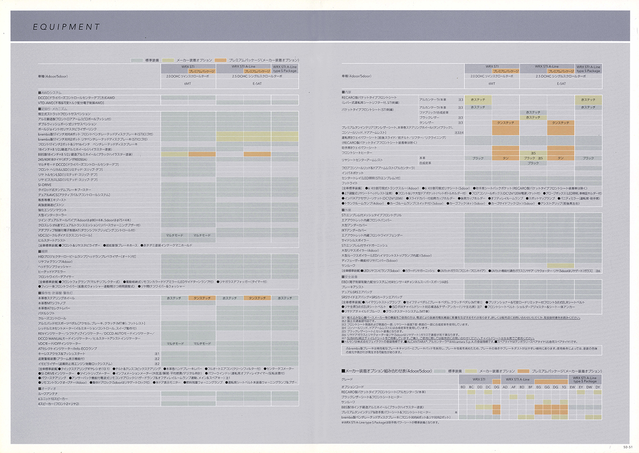Click the EQUIPMENT page heading
Image resolution: width=639 pixels, height=453 pixels.
67,27
